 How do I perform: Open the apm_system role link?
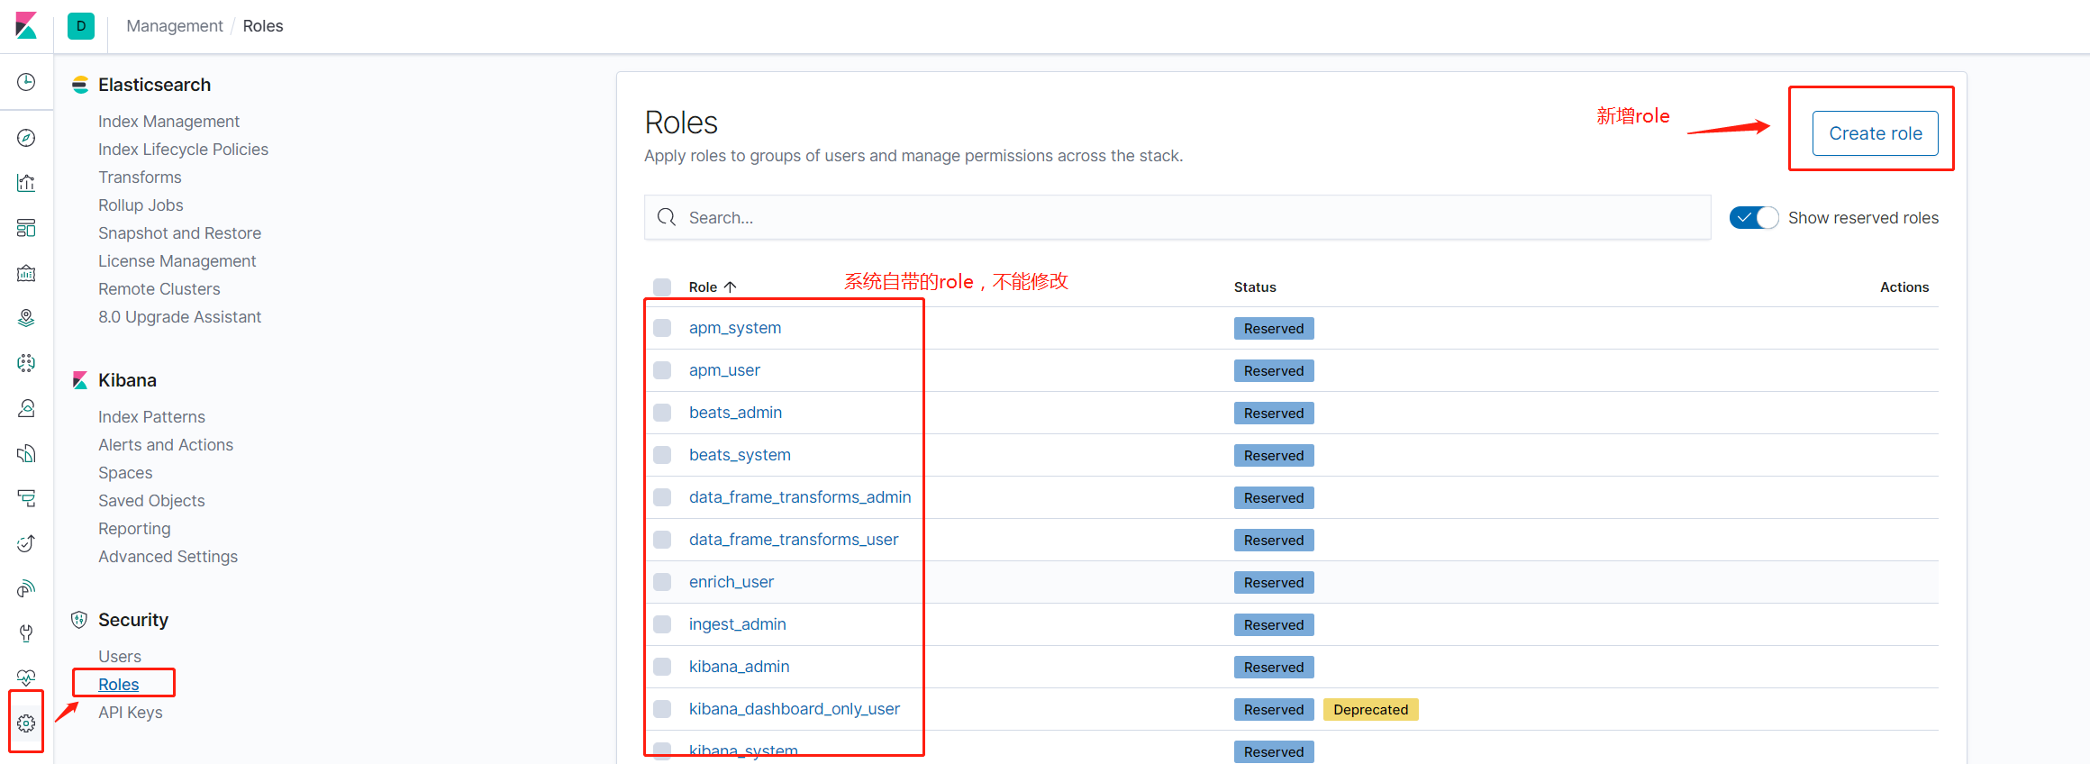click(x=735, y=328)
